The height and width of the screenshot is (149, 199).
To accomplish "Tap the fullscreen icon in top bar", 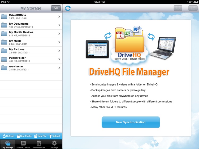I will point(178,8).
